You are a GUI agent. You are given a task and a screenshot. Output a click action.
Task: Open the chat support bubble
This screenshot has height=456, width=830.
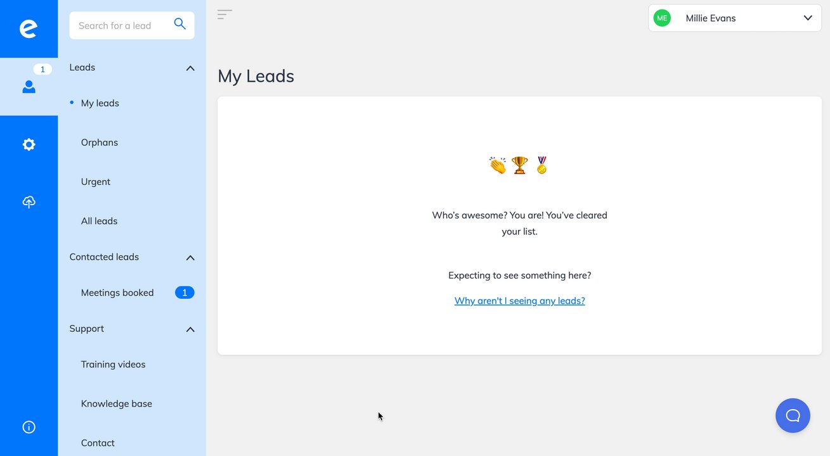coord(793,415)
